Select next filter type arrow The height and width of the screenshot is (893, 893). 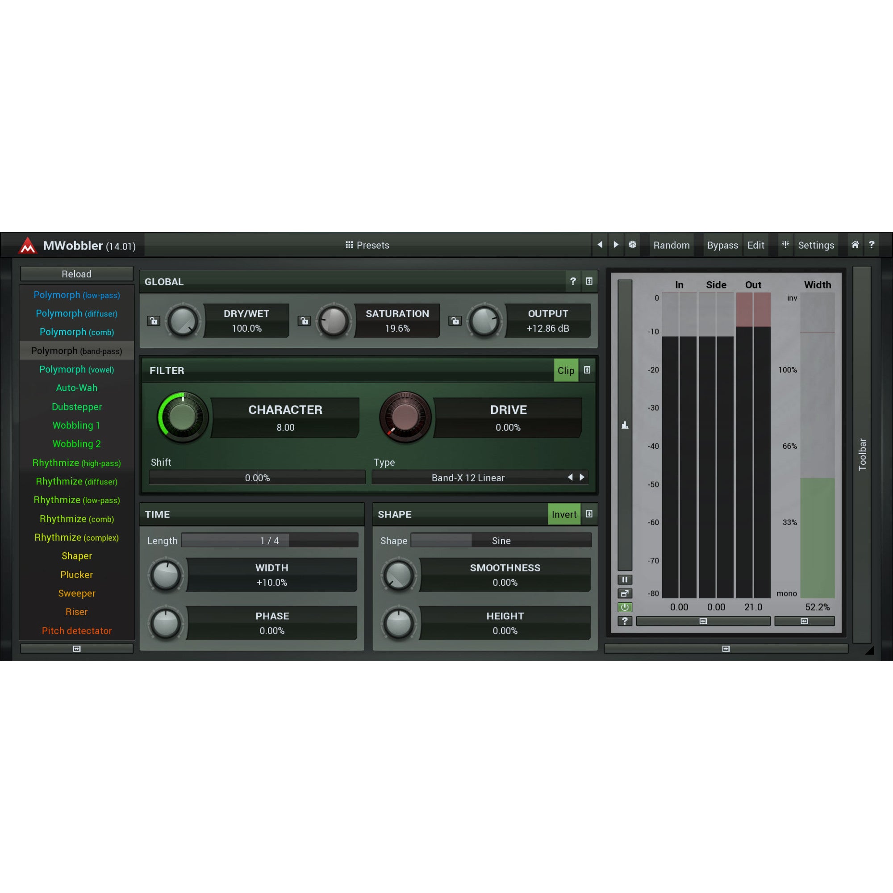pos(582,477)
